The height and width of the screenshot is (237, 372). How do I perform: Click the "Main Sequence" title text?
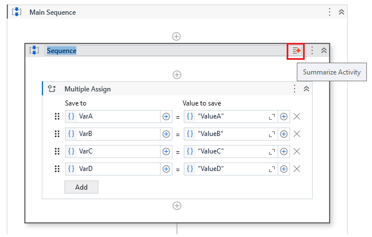(53, 12)
